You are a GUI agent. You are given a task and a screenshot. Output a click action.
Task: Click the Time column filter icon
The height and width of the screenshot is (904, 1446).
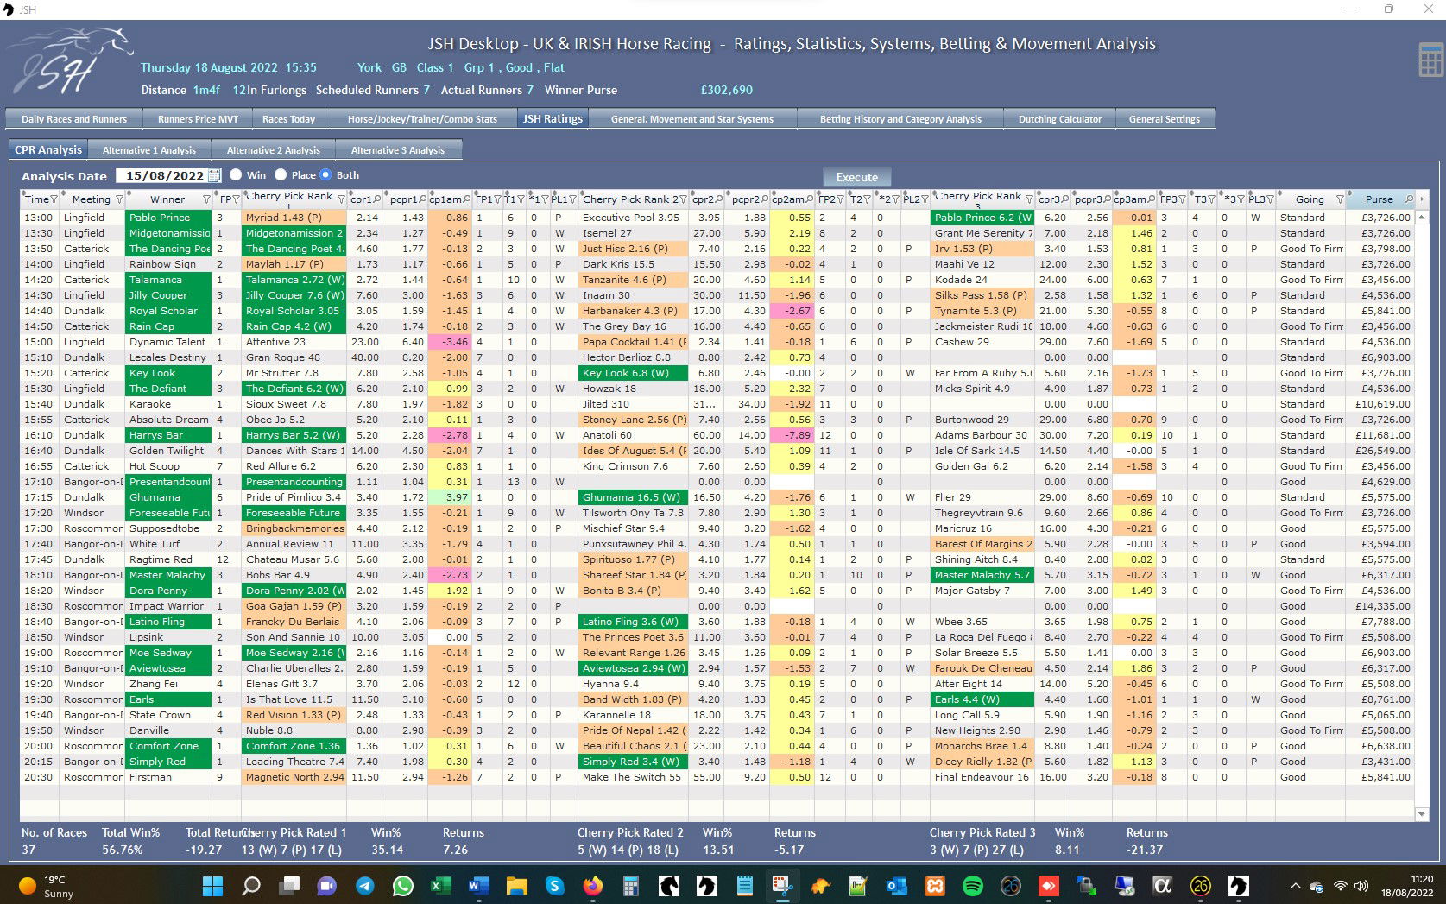coord(54,199)
